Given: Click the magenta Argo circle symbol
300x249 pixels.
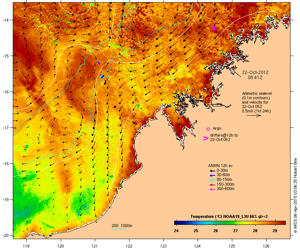Looking at the screenshot, I should tap(209, 129).
